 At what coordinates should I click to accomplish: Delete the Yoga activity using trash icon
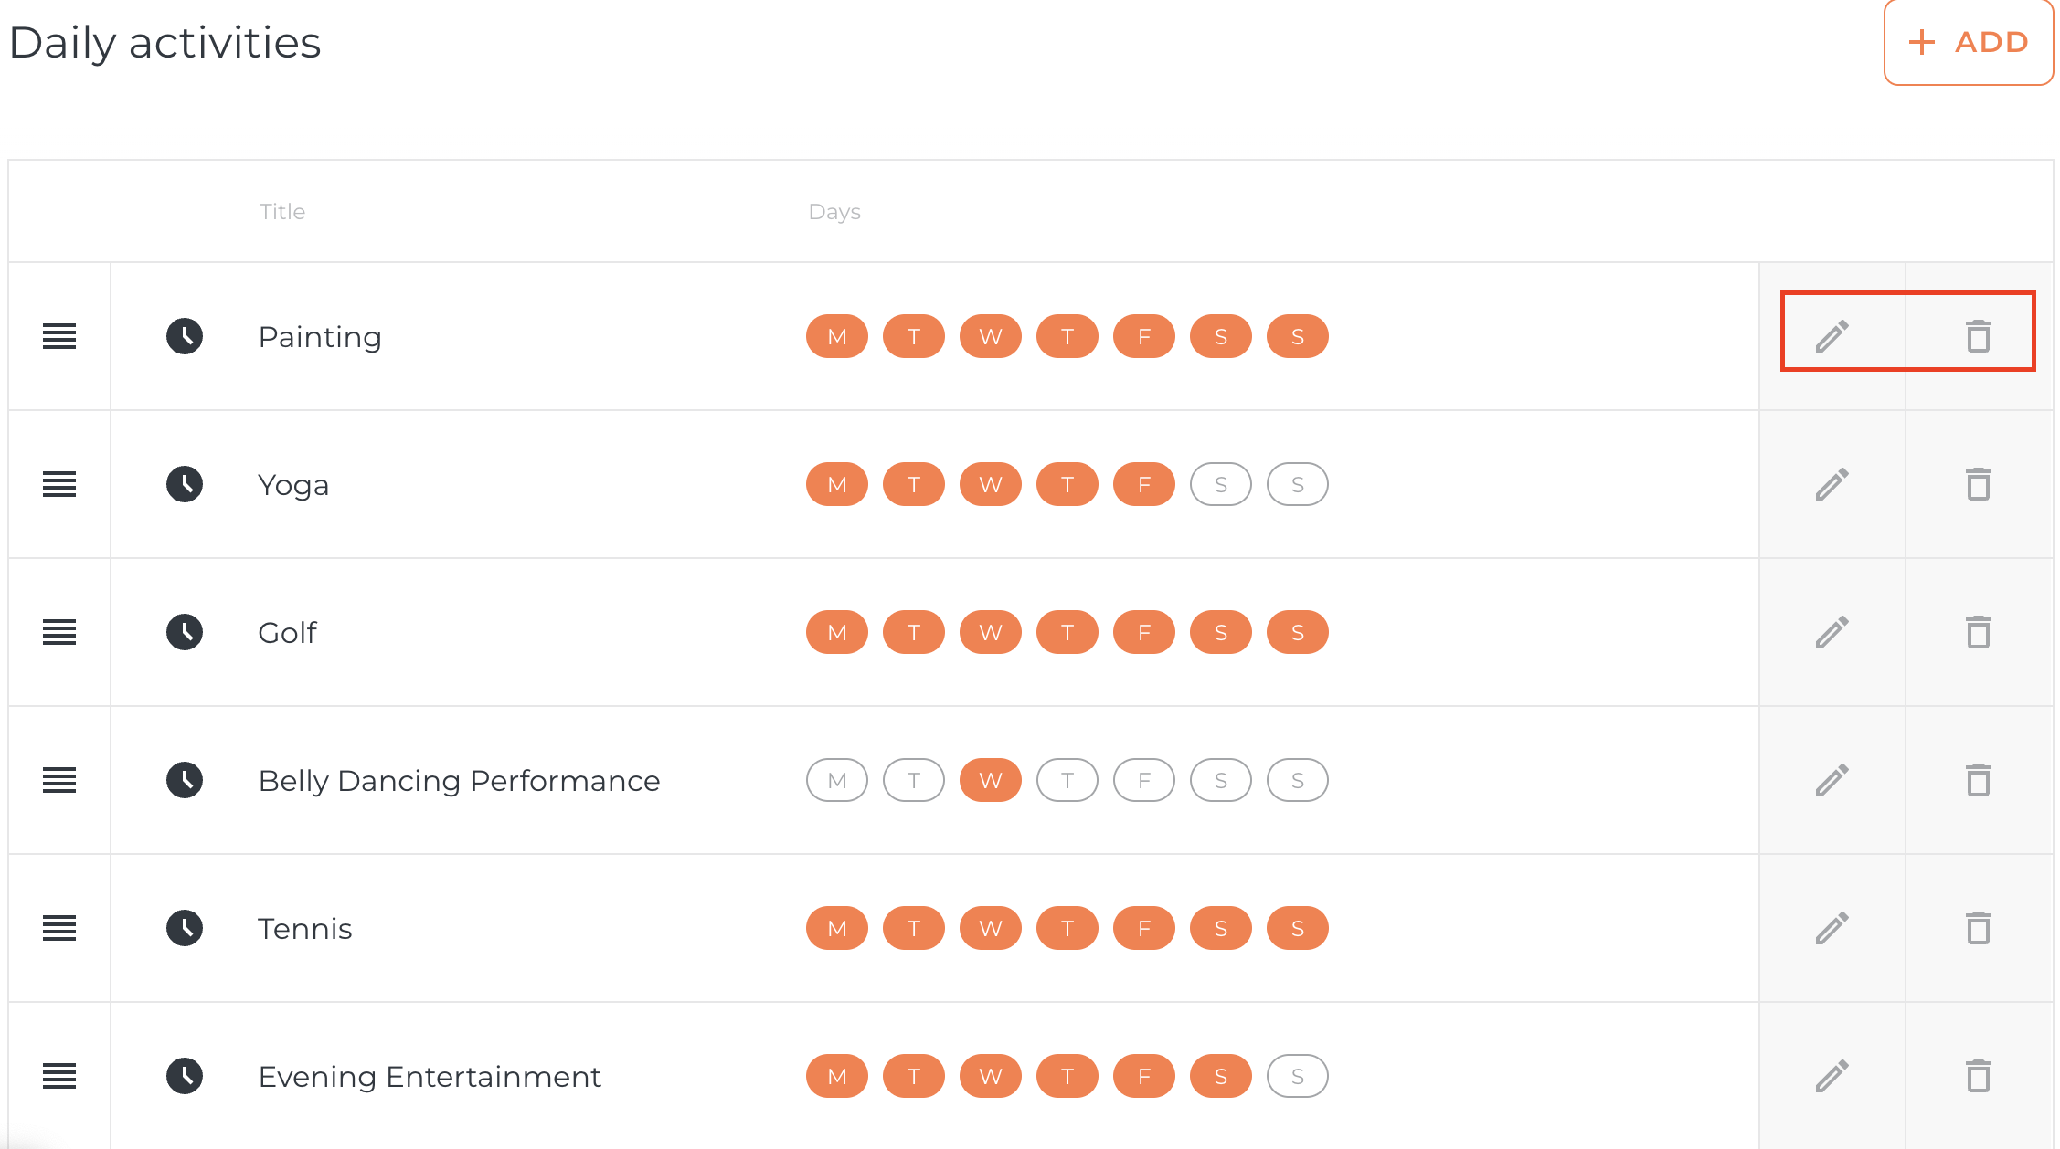tap(1978, 484)
